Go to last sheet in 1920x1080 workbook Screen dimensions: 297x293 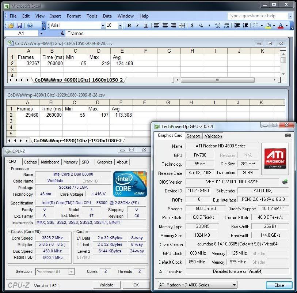pos(27,140)
